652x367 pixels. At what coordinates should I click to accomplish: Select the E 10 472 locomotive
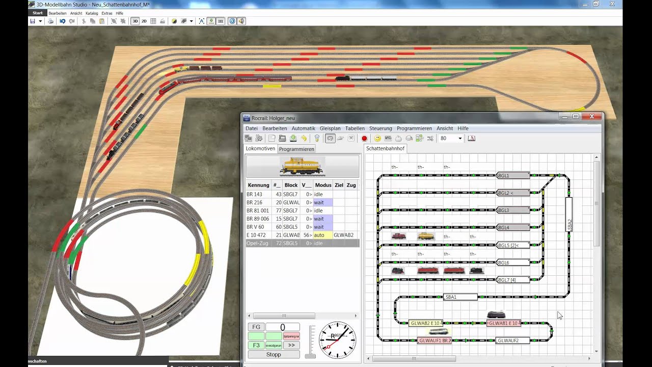pos(303,235)
